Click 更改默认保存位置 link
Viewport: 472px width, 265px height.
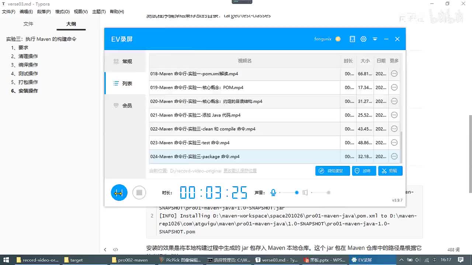pyautogui.click(x=240, y=171)
